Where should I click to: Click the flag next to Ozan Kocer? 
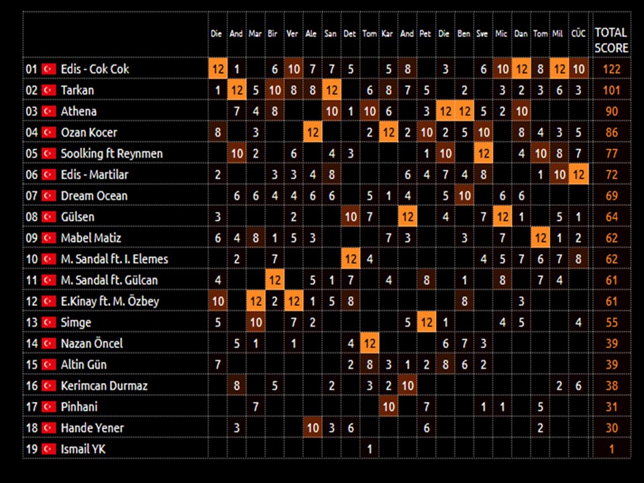(x=49, y=132)
